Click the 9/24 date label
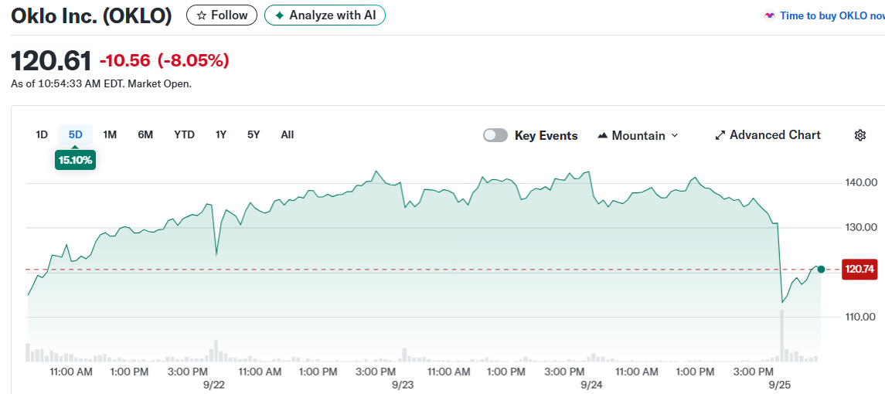The height and width of the screenshot is (394, 885). (591, 385)
